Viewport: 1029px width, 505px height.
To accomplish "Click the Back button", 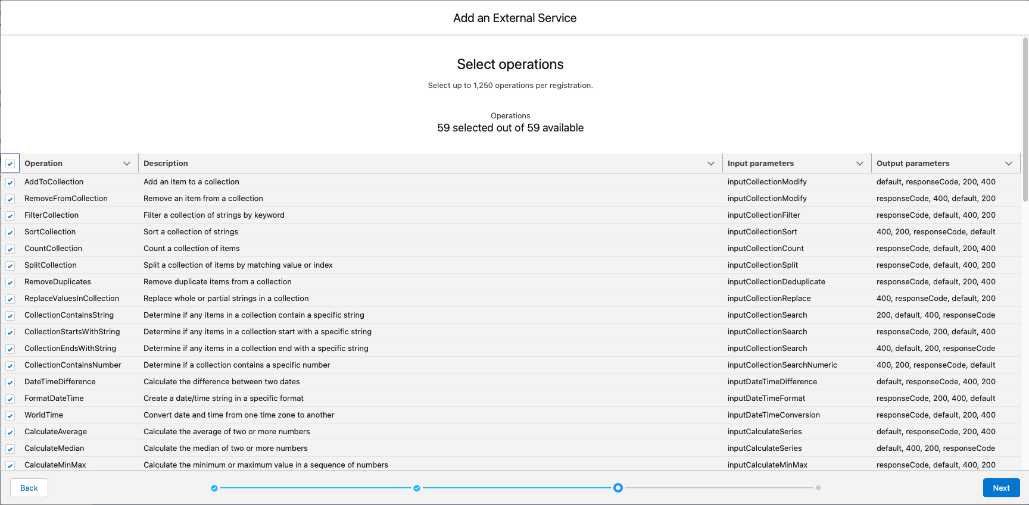I will [x=29, y=488].
